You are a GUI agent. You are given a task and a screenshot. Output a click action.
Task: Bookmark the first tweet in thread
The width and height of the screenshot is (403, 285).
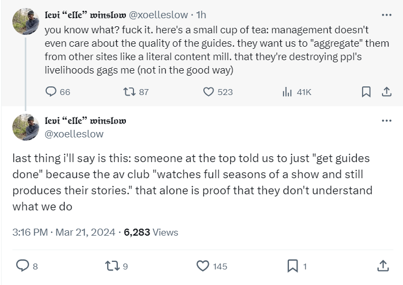click(x=366, y=92)
